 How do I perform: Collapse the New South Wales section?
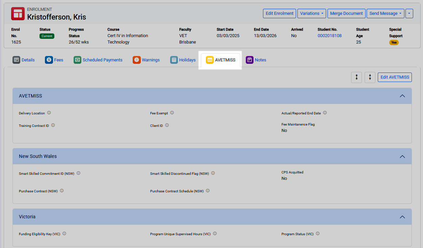click(402, 156)
